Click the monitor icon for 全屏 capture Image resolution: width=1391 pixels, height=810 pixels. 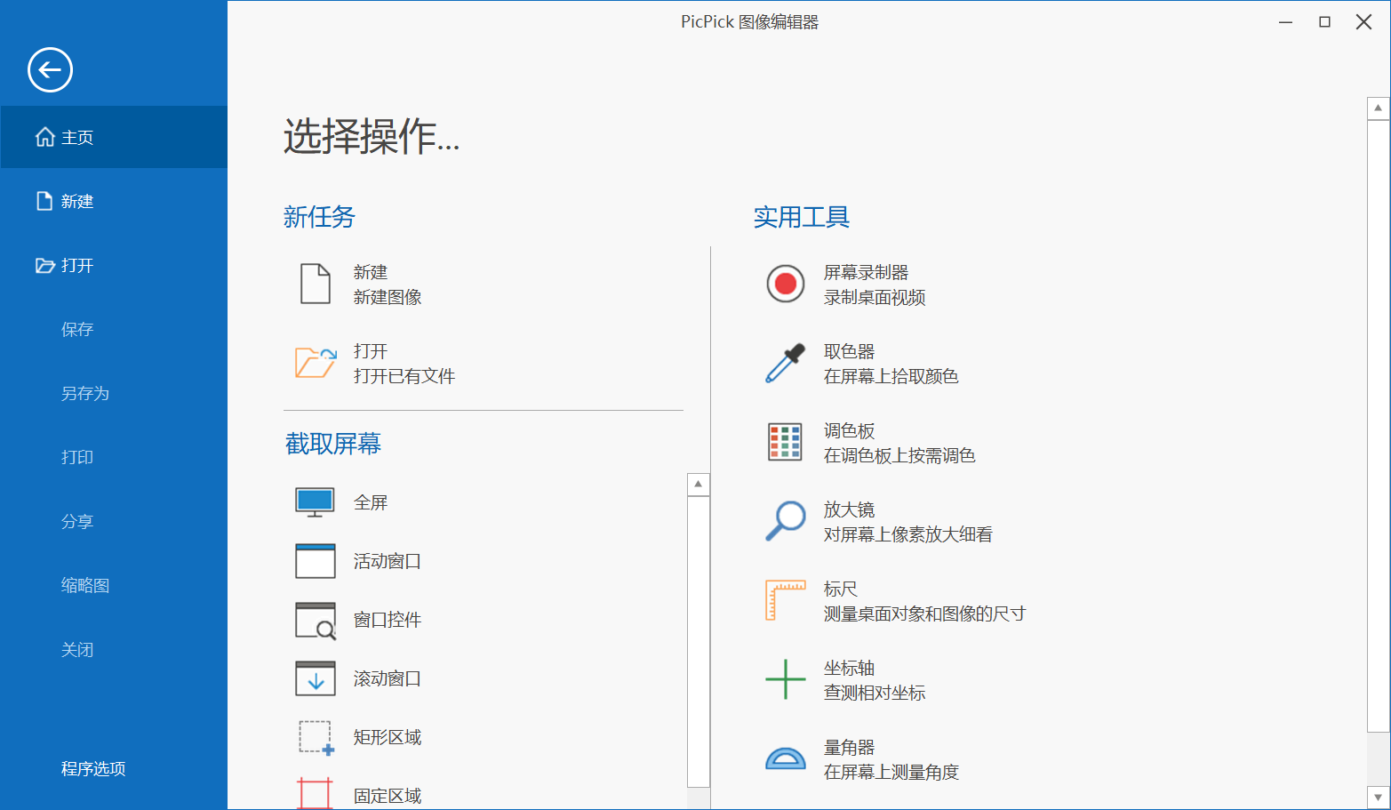316,502
